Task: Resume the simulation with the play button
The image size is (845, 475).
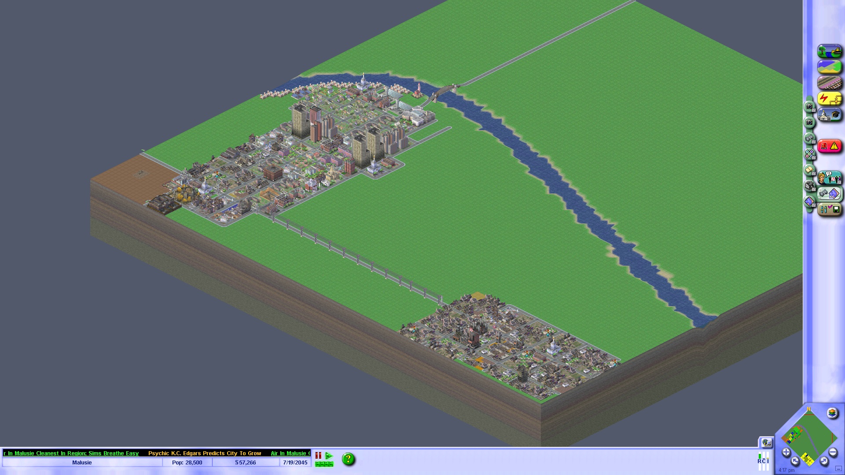Action: pyautogui.click(x=329, y=456)
